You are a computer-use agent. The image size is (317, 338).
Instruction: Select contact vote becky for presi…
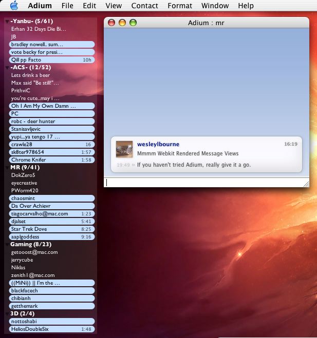[x=52, y=52]
